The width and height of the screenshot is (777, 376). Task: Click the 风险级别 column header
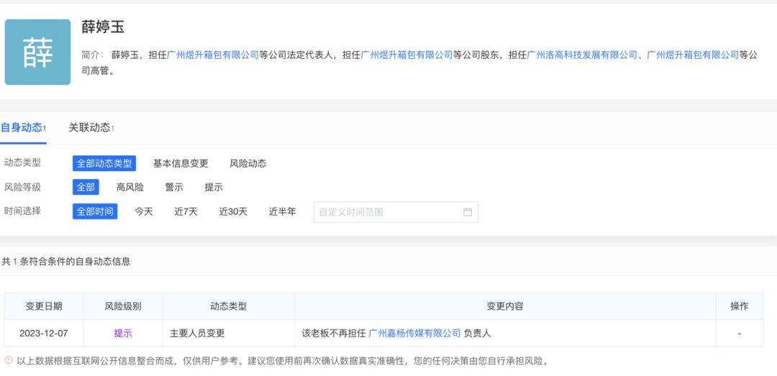click(123, 306)
